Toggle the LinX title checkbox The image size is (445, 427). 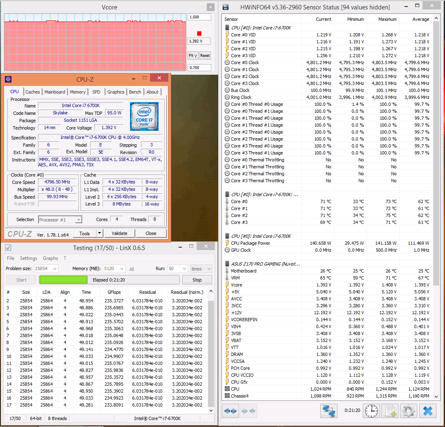tap(8, 248)
